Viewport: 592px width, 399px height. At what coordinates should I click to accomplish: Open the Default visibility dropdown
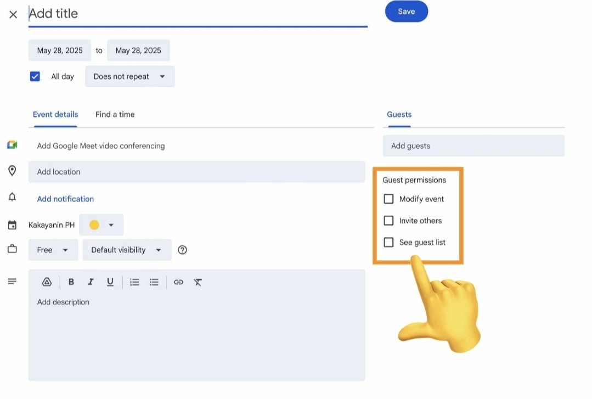(x=127, y=250)
